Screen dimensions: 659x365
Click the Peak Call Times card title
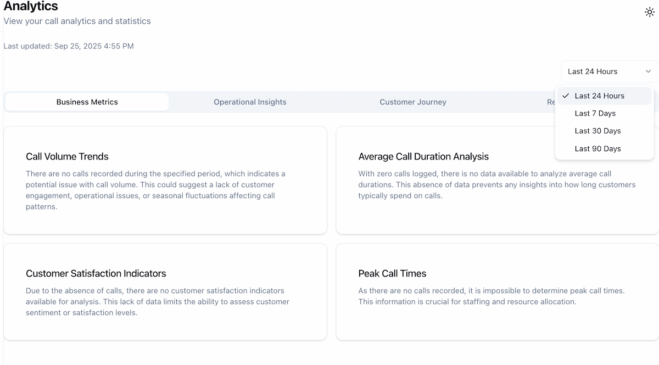(392, 274)
